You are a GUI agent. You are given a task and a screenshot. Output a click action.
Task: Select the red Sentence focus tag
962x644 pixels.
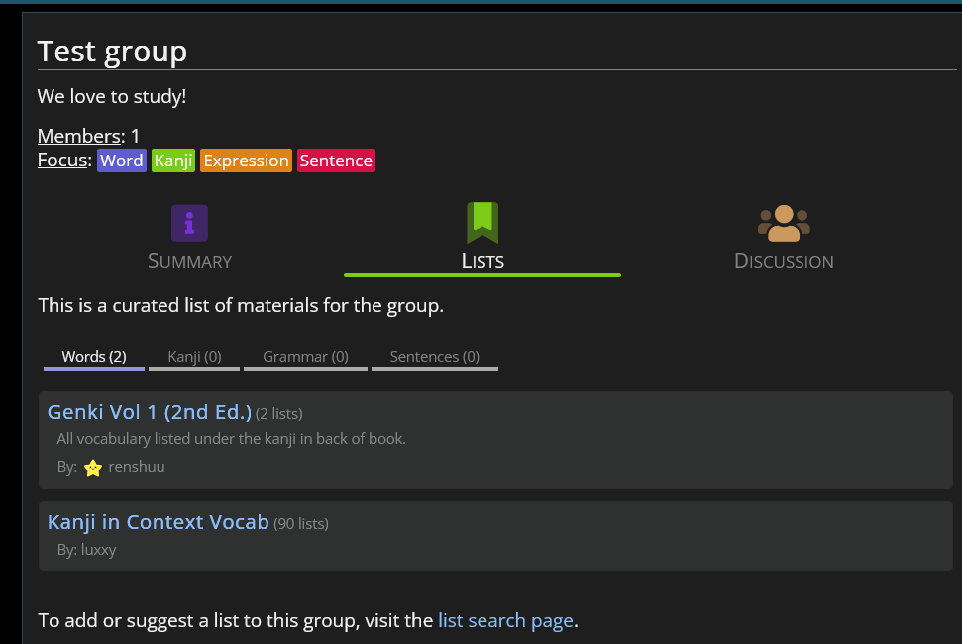(x=336, y=161)
